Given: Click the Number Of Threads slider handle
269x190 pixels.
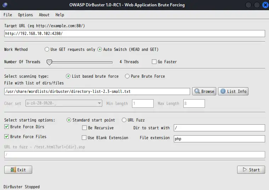Looking at the screenshot, I should tap(50, 62).
